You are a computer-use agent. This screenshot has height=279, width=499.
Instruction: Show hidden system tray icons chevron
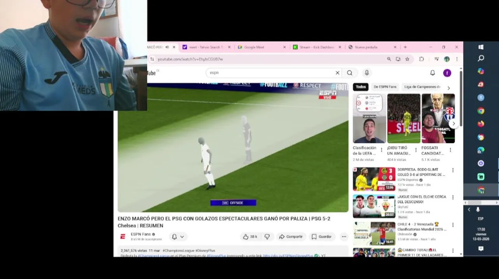[469, 210]
